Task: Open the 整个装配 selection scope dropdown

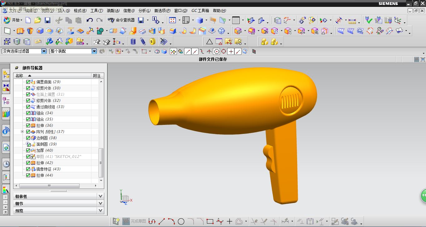Action: coord(73,51)
